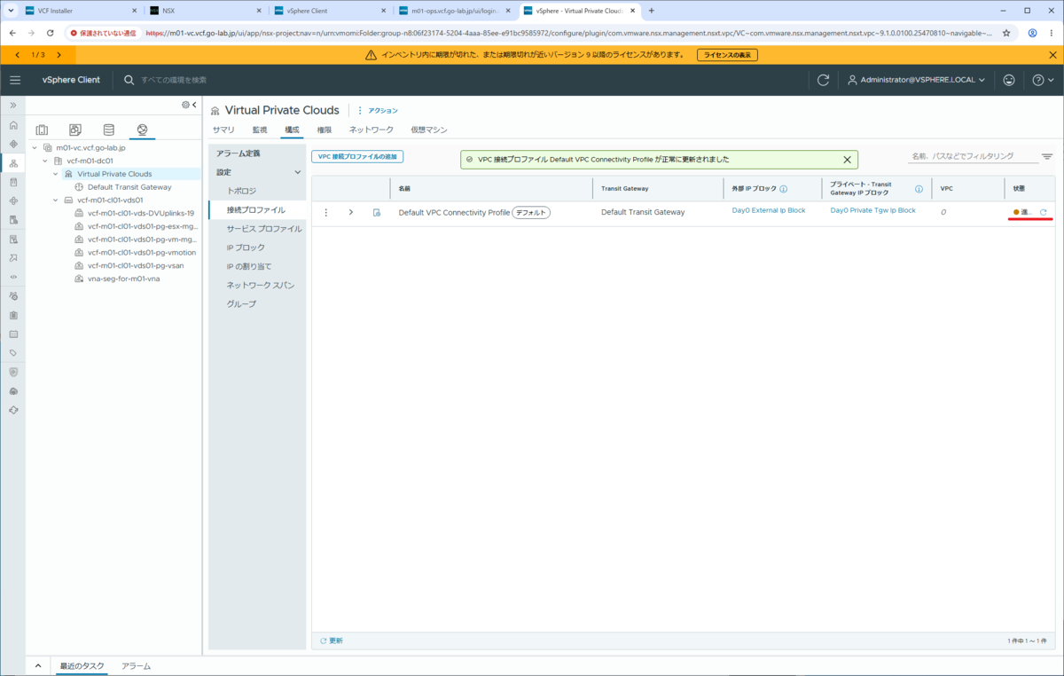Image resolution: width=1064 pixels, height=676 pixels.
Task: Select the Inventory icon in sidebar
Action: click(x=13, y=163)
